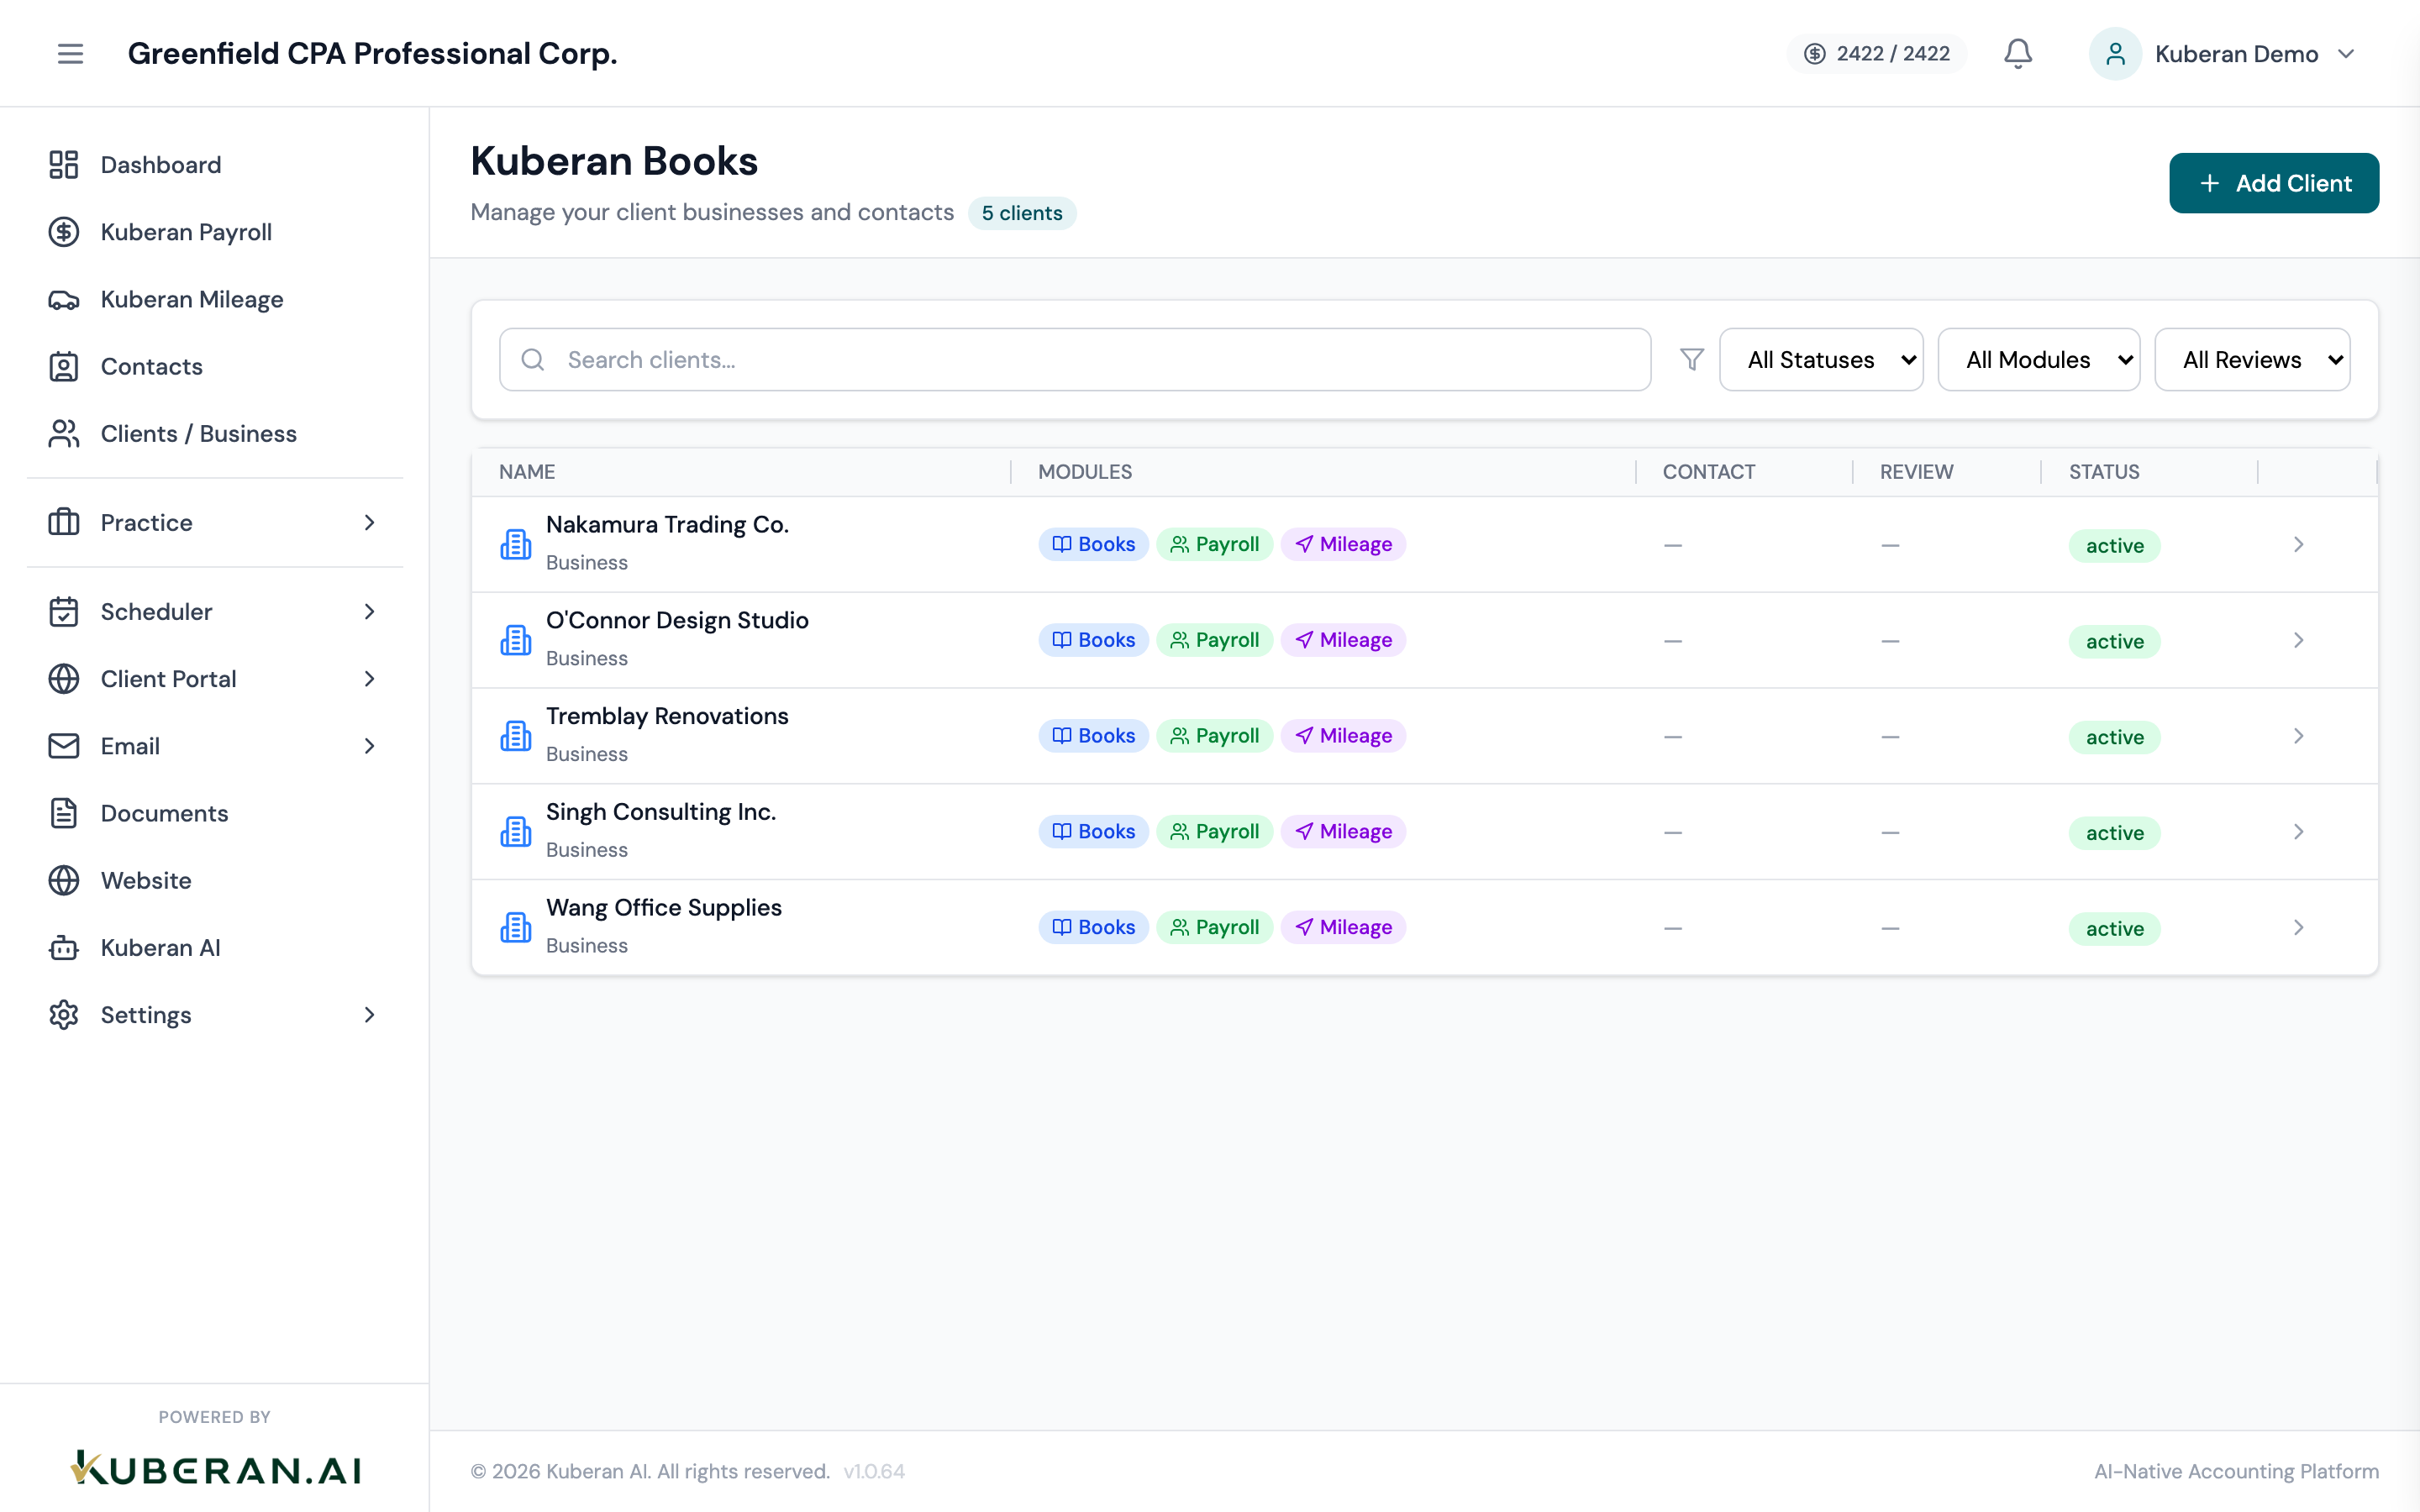Image resolution: width=2420 pixels, height=1512 pixels.
Task: Click the Practice briefcase icon
Action: click(64, 522)
